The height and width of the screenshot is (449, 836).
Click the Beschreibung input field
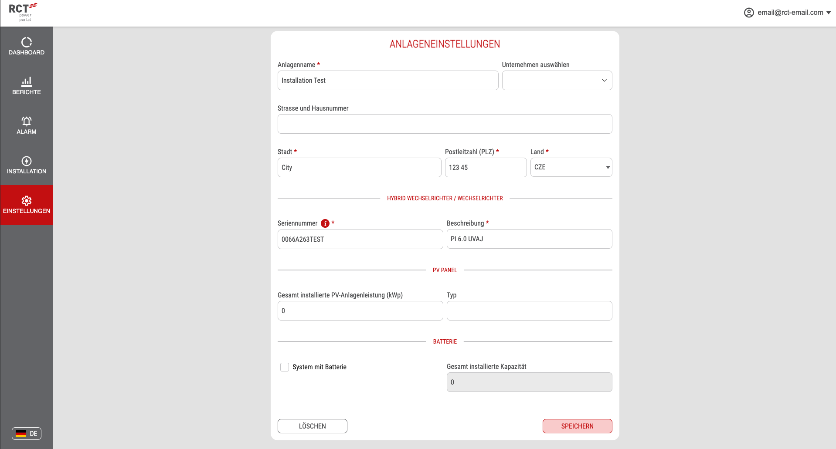(529, 239)
